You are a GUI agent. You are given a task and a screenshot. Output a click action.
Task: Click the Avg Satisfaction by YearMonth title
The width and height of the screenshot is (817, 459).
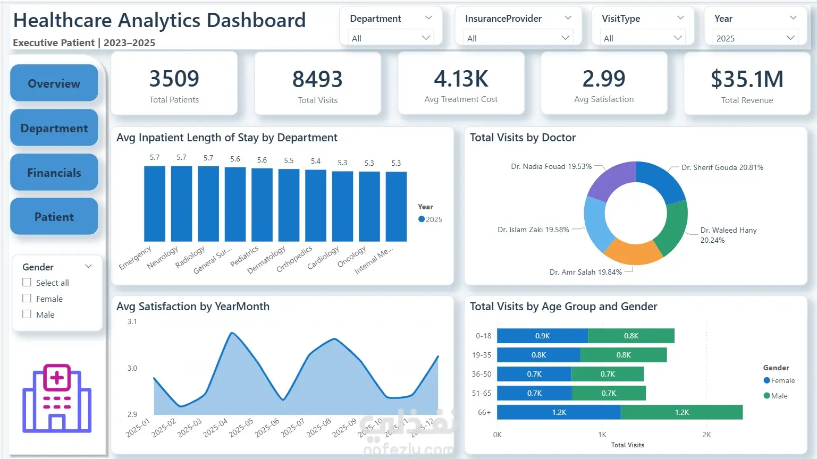coord(193,307)
